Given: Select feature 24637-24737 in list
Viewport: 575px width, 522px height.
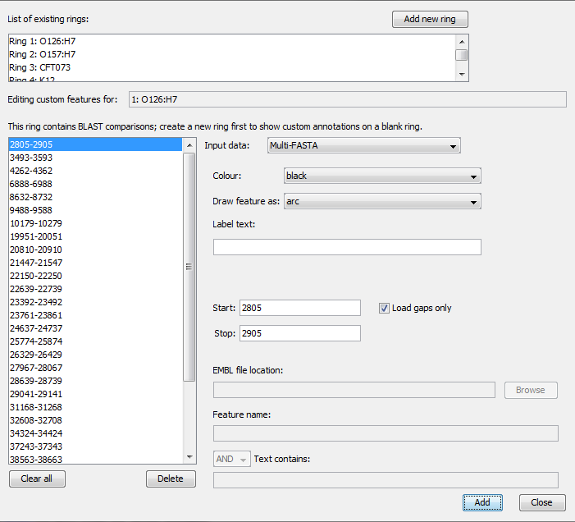Looking at the screenshot, I should 95,328.
